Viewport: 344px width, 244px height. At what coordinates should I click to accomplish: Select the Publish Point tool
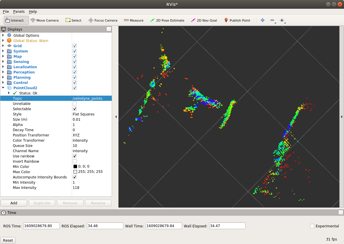tap(238, 20)
